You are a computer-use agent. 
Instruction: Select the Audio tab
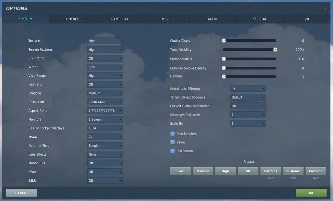(213, 19)
